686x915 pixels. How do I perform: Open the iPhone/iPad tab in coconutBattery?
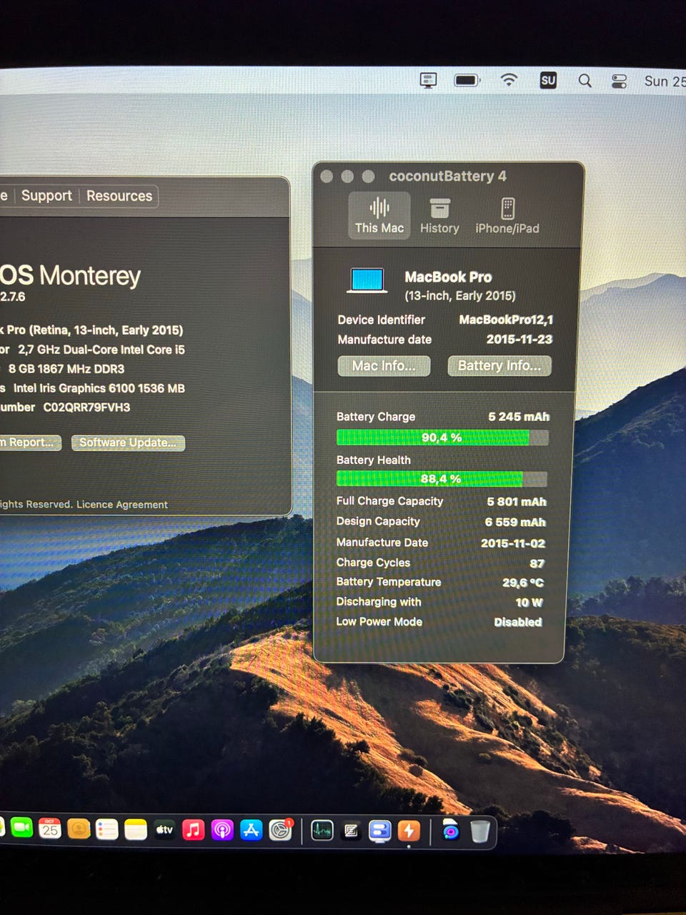(507, 217)
